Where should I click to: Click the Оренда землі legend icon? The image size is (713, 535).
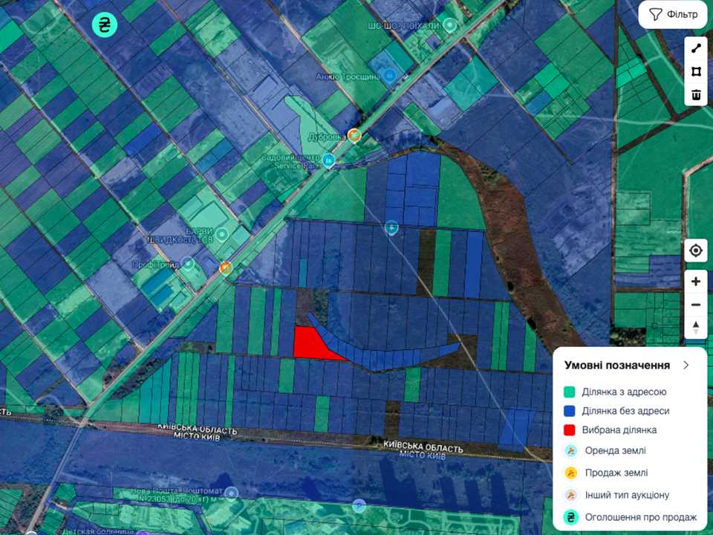(x=570, y=450)
